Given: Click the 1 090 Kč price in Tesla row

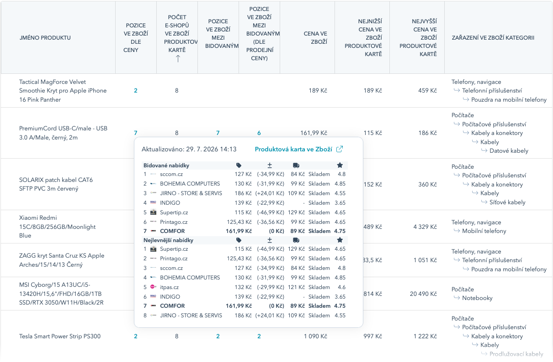Looking at the screenshot, I should (316, 336).
